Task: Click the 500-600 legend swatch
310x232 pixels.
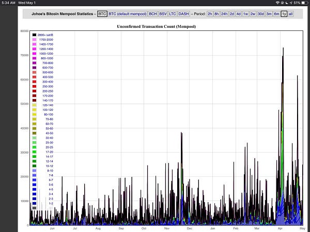Action: (x=35, y=72)
